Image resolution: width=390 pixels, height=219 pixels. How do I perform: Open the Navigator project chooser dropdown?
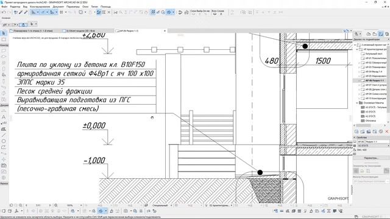point(358,34)
